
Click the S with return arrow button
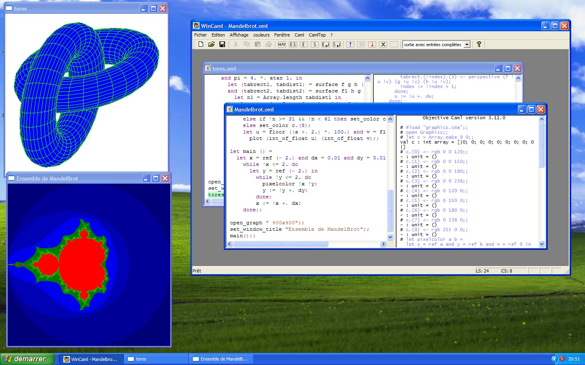point(337,44)
